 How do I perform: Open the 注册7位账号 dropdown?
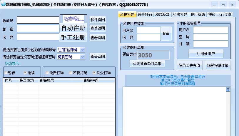coord(82,50)
